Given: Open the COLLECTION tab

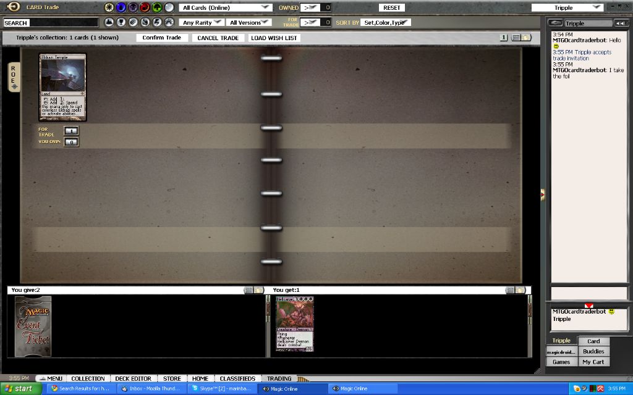Looking at the screenshot, I should 88,378.
